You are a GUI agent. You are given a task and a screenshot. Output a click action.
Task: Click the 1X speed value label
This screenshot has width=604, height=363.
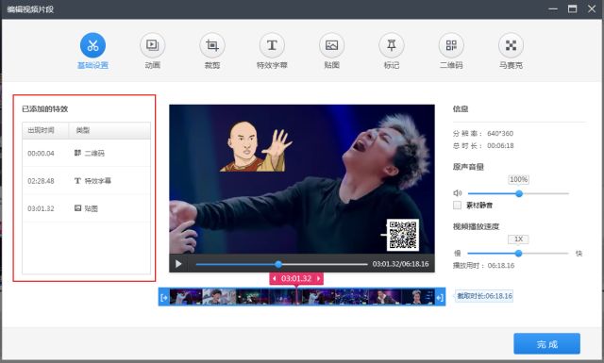(x=518, y=239)
